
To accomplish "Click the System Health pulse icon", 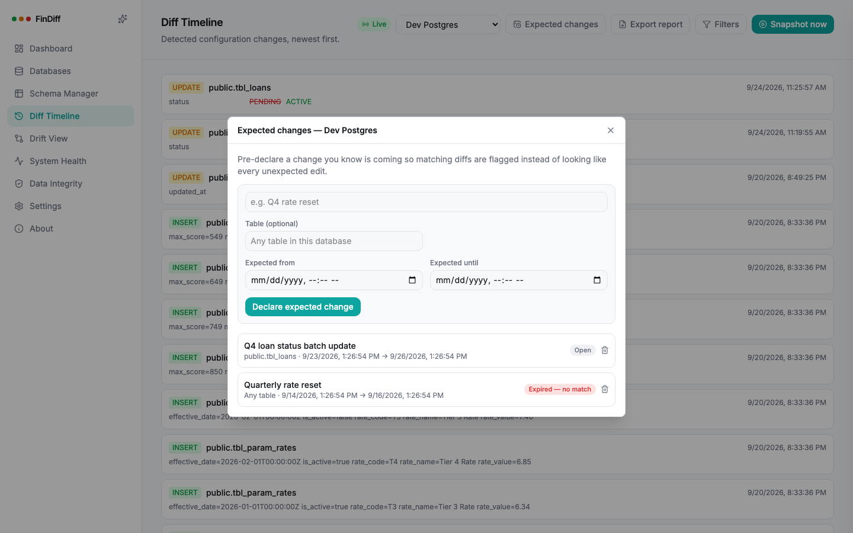I will tap(19, 161).
